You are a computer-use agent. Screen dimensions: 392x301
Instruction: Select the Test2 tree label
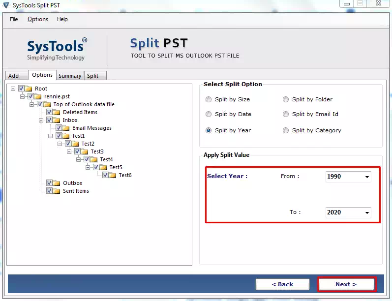88,144
